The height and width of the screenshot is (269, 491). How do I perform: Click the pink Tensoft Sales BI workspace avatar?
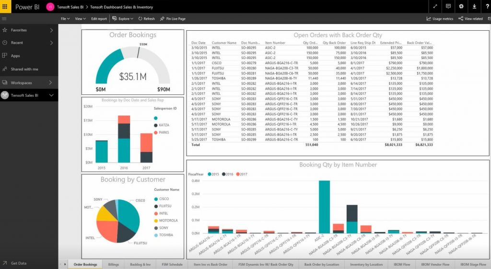pos(50,7)
